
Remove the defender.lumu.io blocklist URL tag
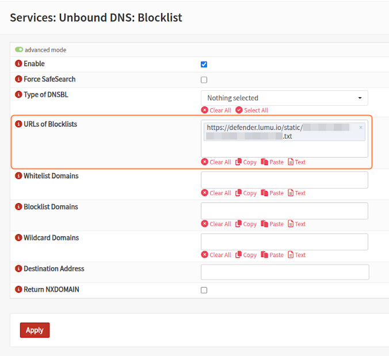click(x=361, y=128)
